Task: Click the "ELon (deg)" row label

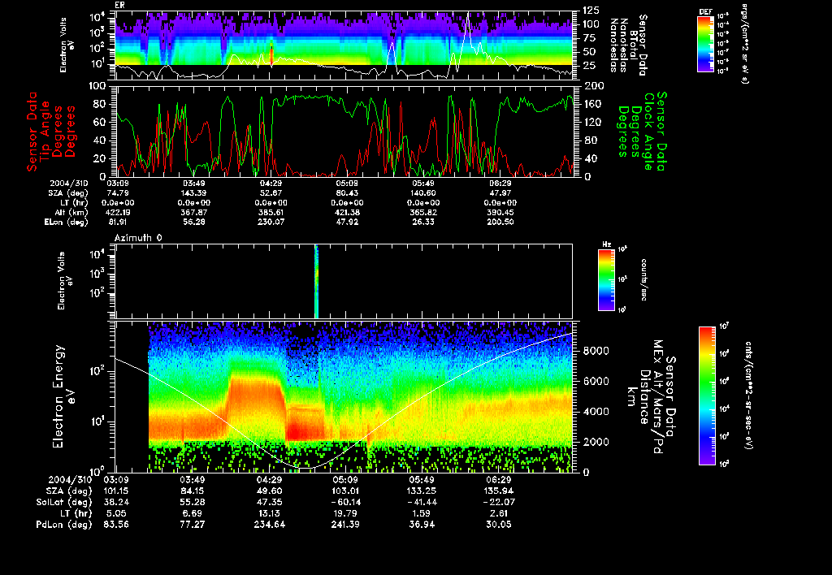Action: [x=67, y=223]
